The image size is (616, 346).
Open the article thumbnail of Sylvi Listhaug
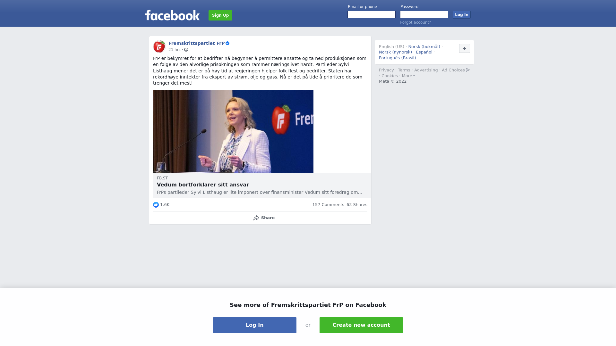pos(233,131)
